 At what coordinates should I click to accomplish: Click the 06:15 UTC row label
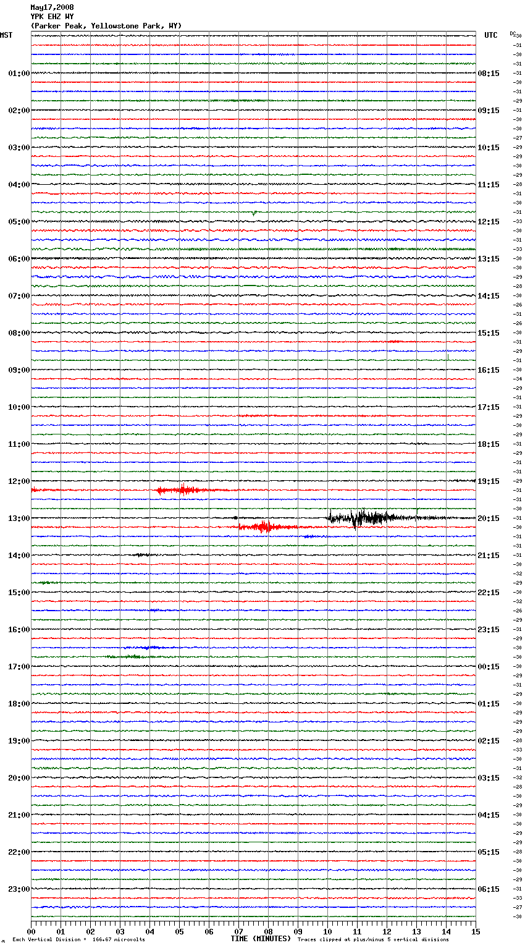489,889
